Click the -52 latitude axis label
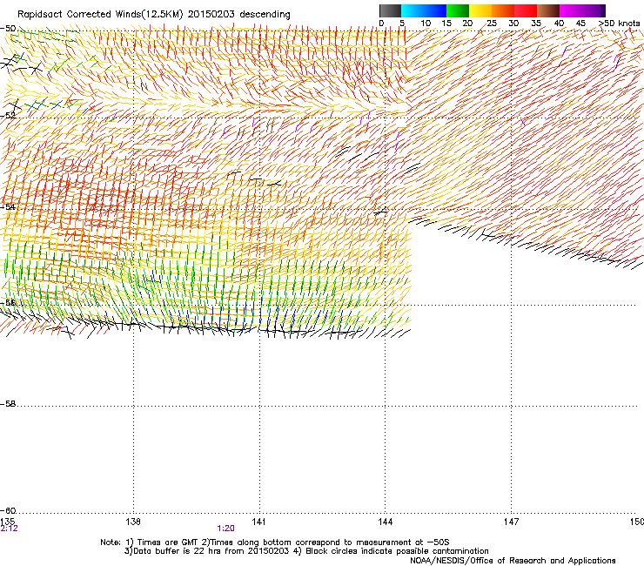The height and width of the screenshot is (566, 644). click(x=8, y=116)
